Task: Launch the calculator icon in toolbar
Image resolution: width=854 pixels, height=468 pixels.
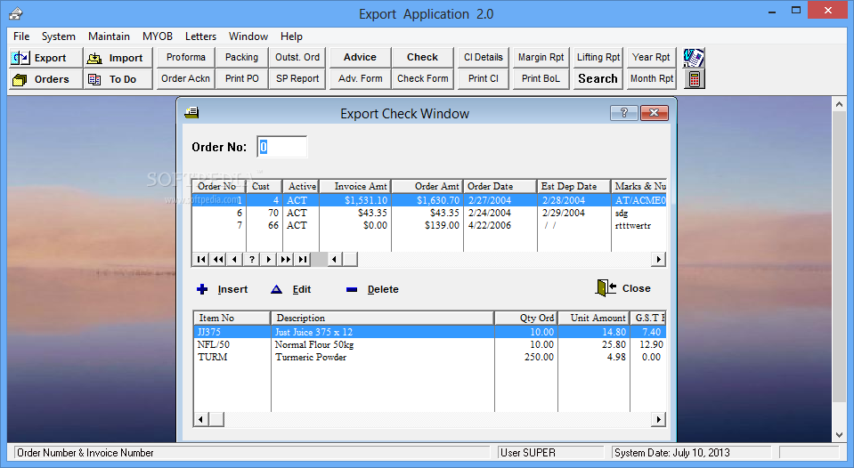Action: pyautogui.click(x=694, y=79)
